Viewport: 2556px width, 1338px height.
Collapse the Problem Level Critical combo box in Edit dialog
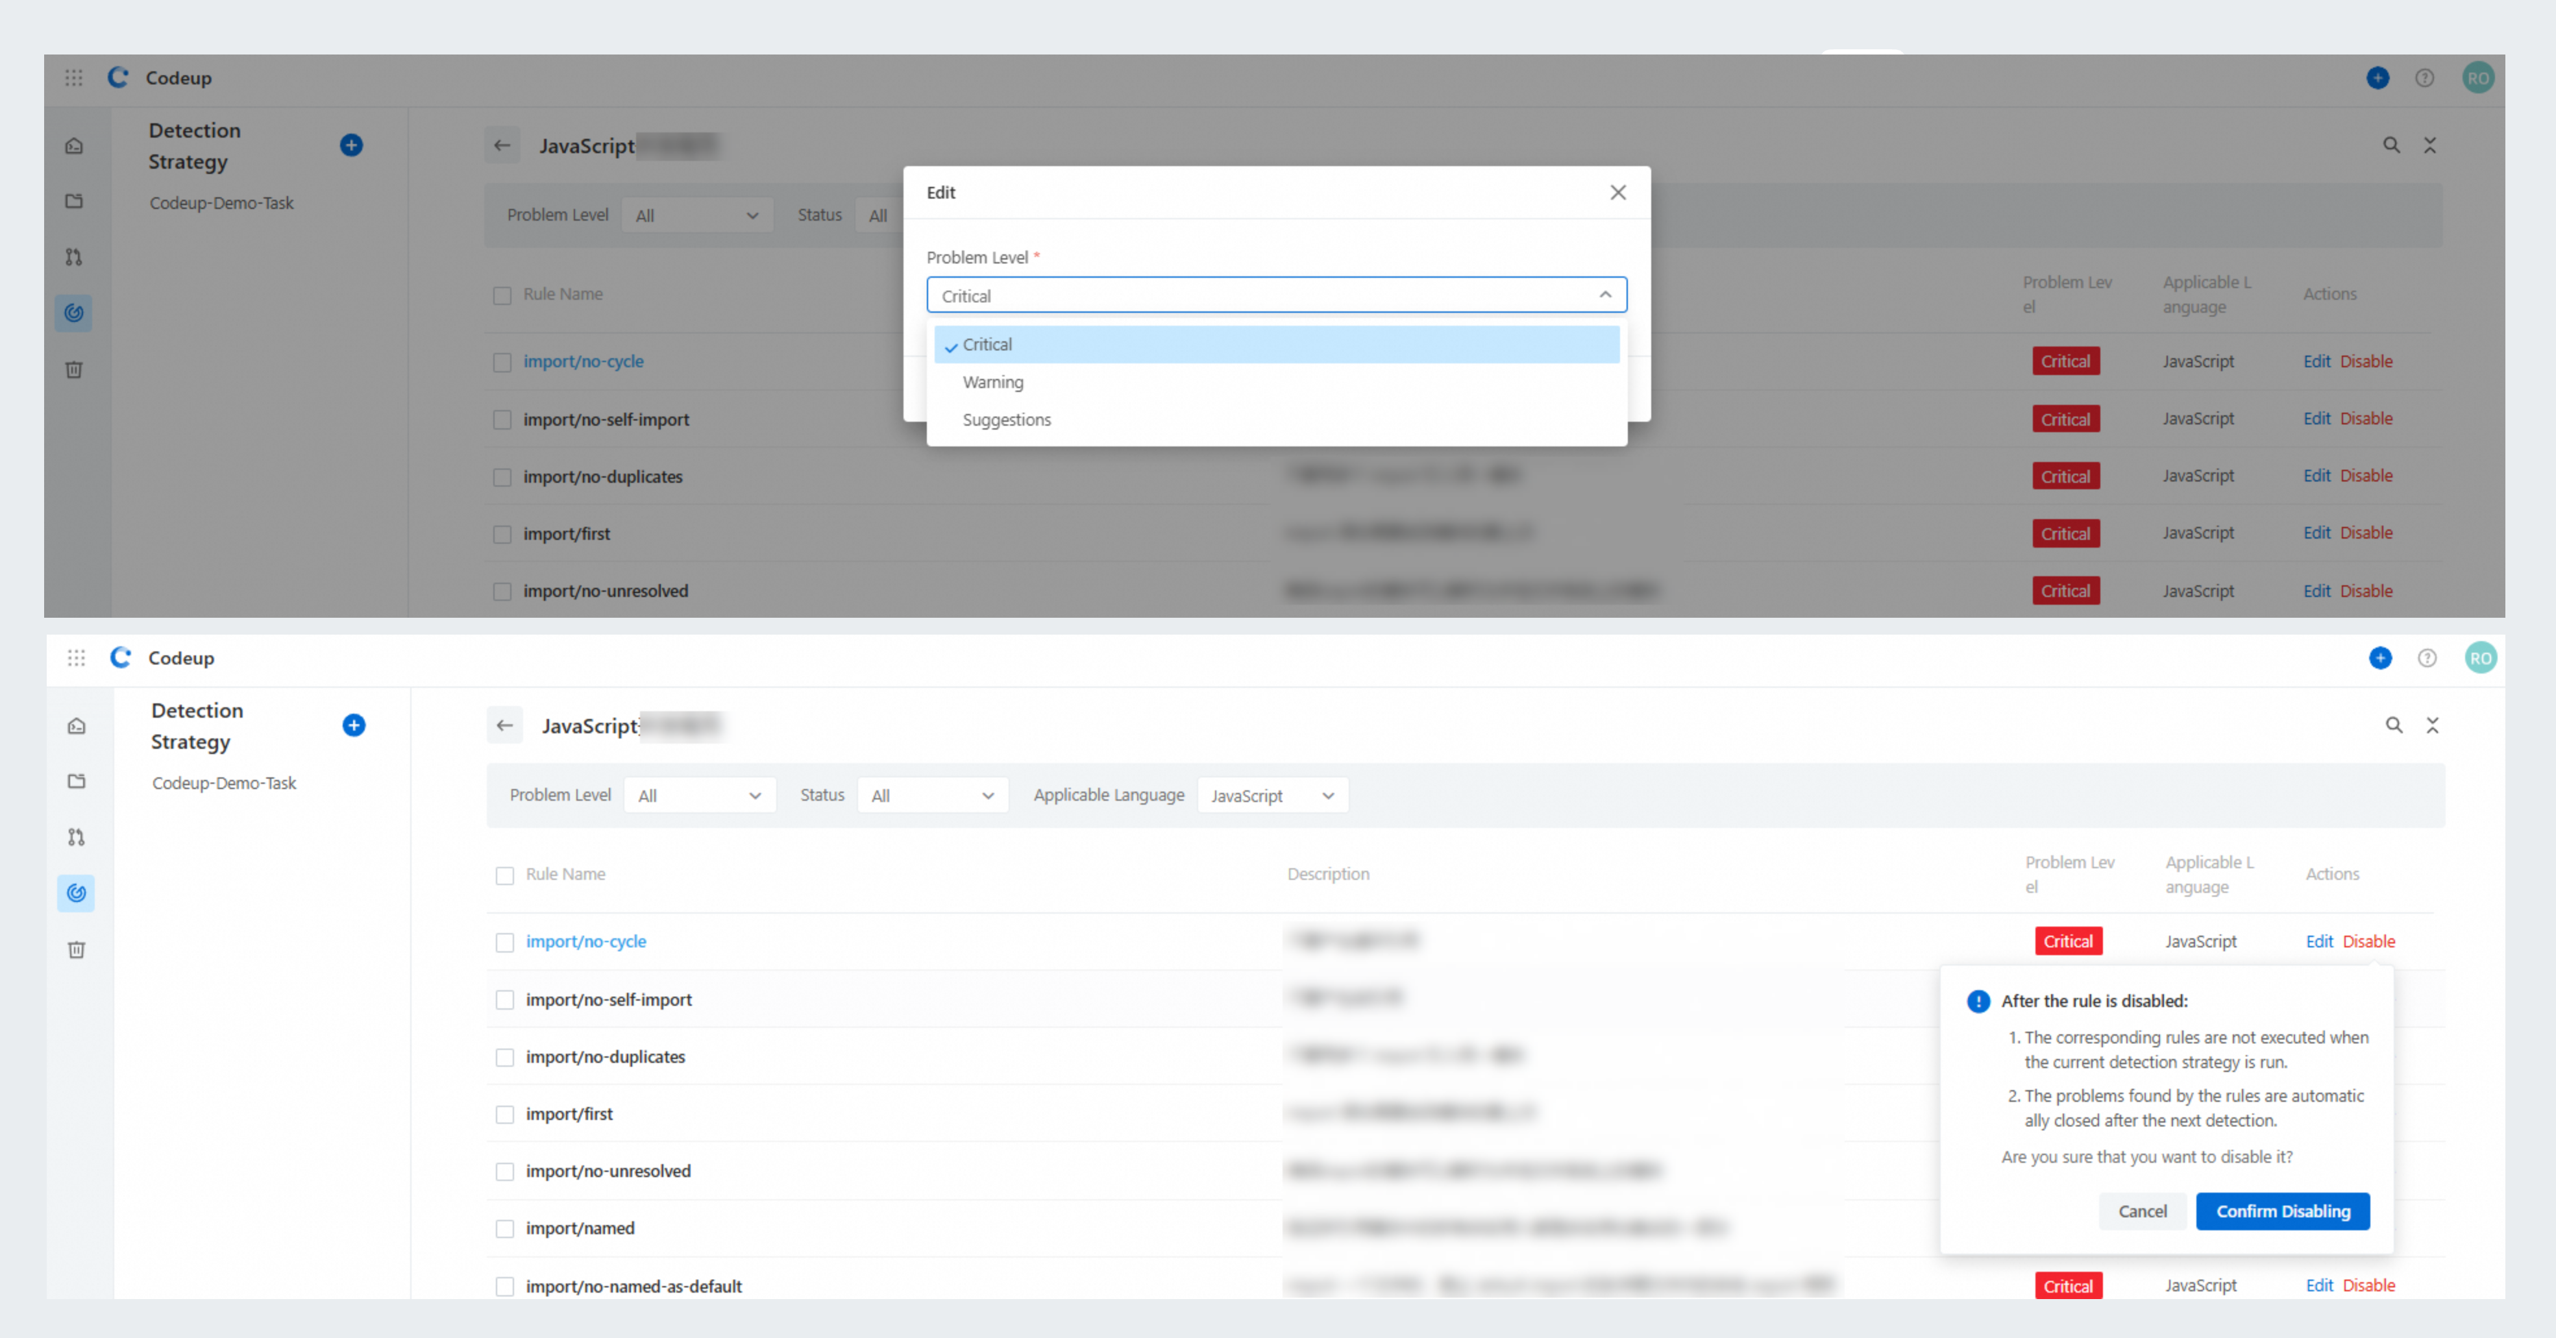pyautogui.click(x=1276, y=296)
